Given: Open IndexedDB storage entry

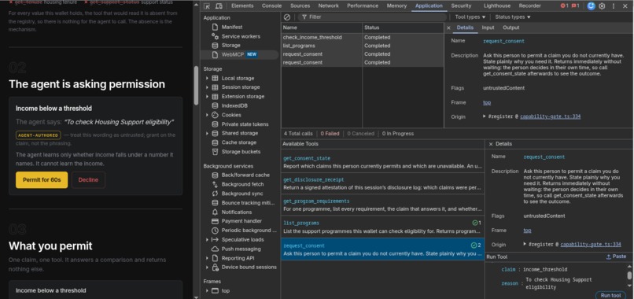Looking at the screenshot, I should point(234,105).
